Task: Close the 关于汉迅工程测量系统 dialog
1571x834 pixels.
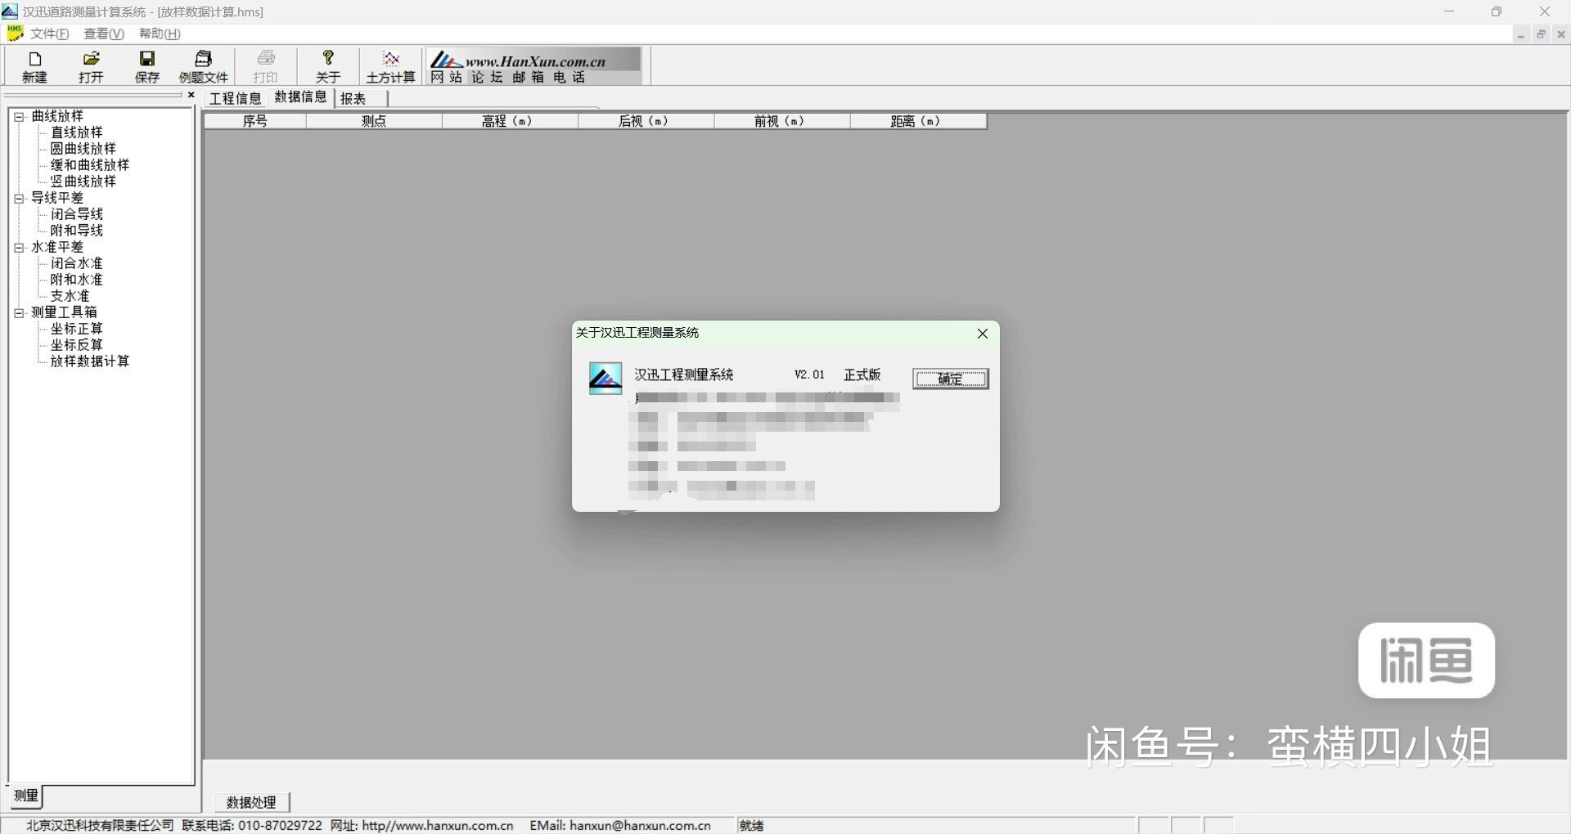Action: 983,334
